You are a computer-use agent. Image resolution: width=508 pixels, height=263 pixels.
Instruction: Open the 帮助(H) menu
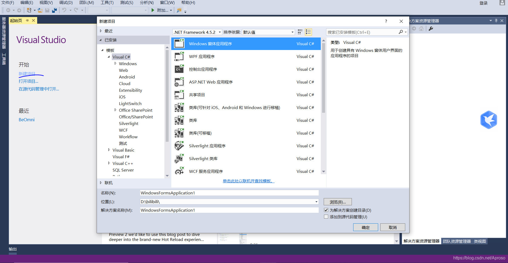coord(188,3)
